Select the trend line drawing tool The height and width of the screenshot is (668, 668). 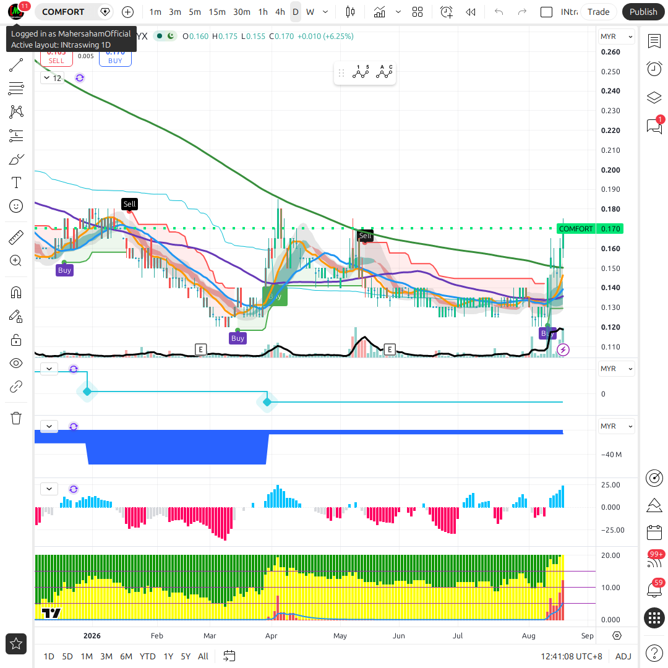coord(16,65)
